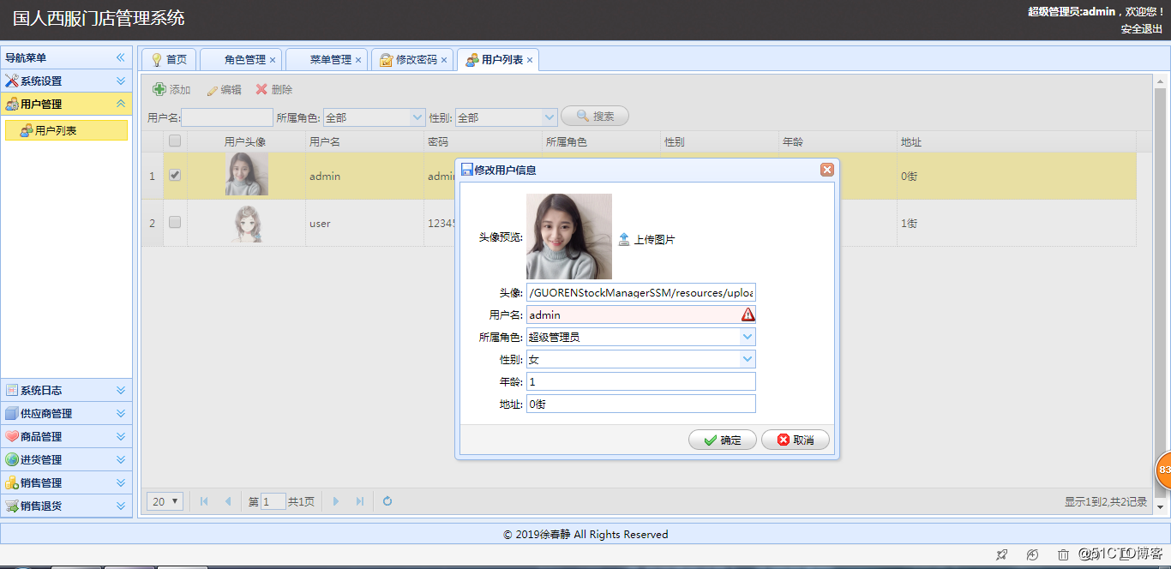The image size is (1171, 569).
Task: Expand the 系统日志 section
Action: [121, 390]
